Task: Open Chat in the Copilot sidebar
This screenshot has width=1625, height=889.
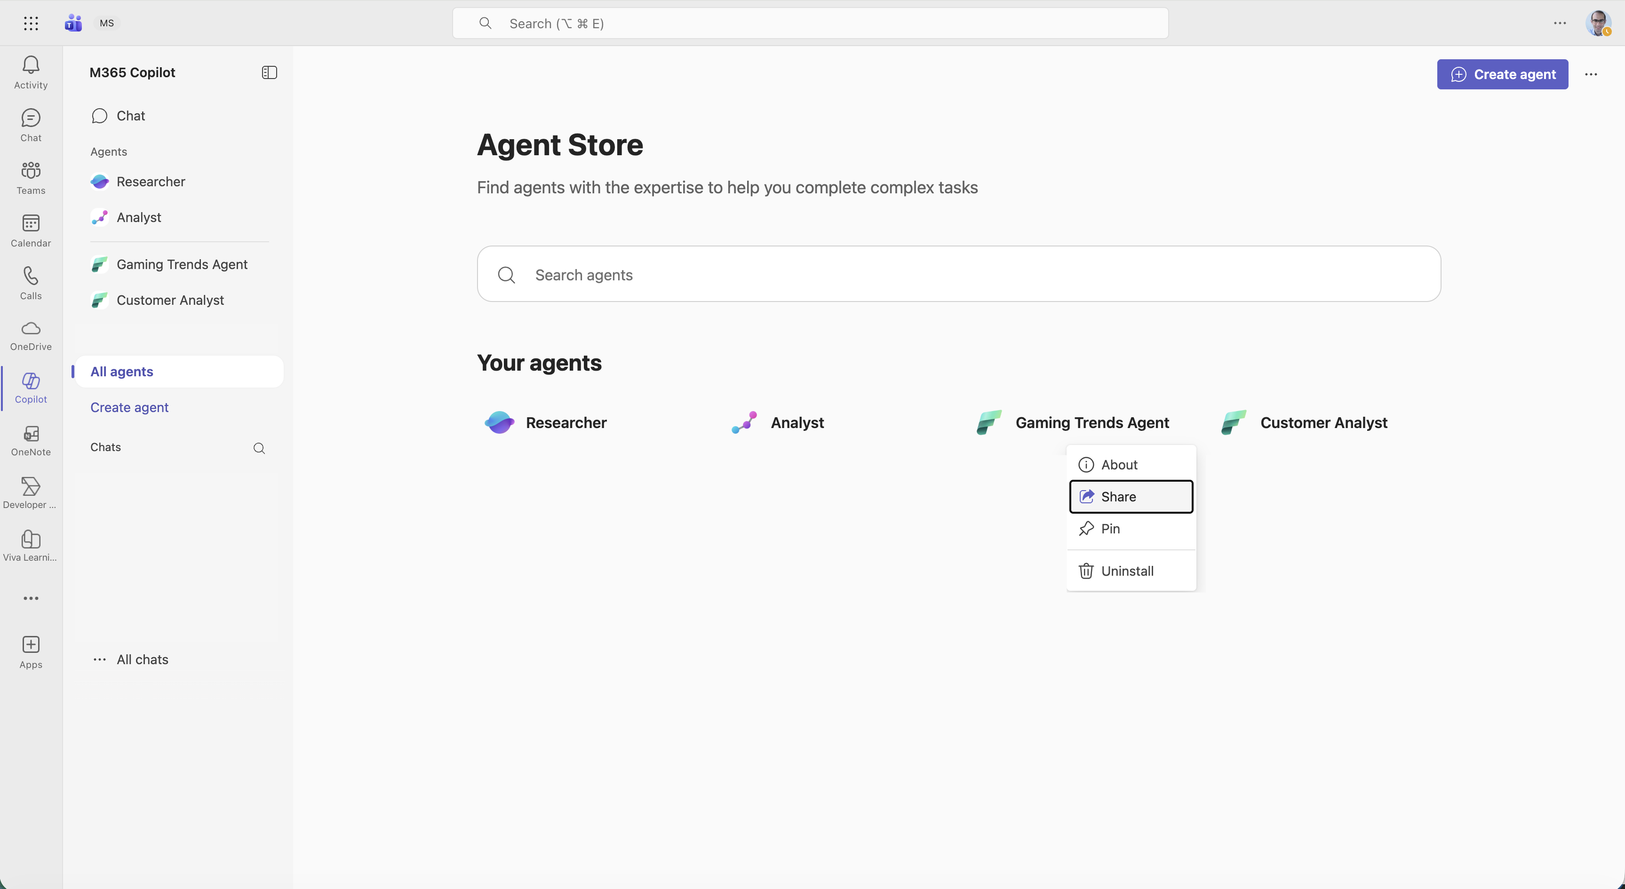Action: (x=179, y=116)
